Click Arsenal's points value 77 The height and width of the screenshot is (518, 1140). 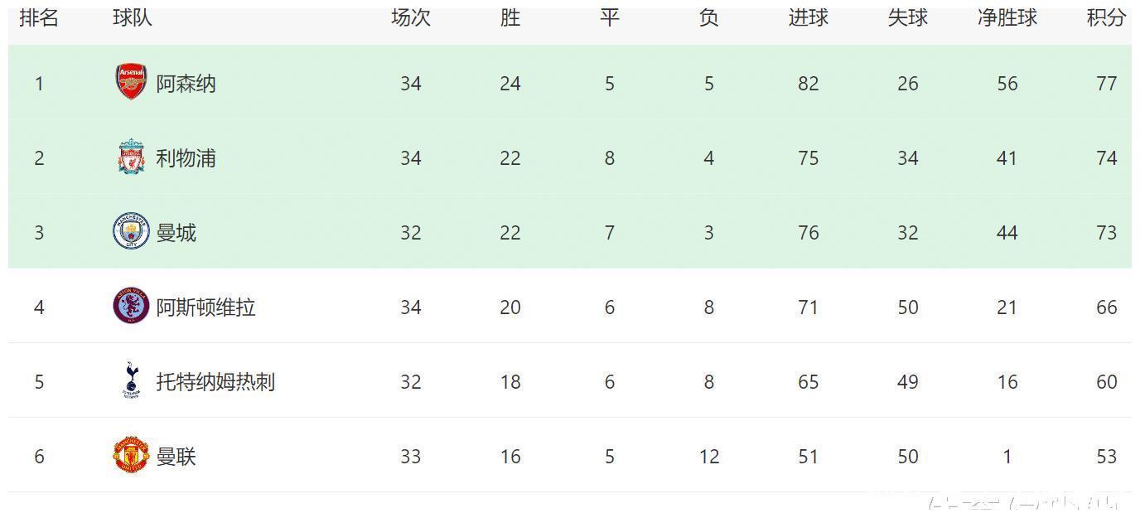point(1106,84)
